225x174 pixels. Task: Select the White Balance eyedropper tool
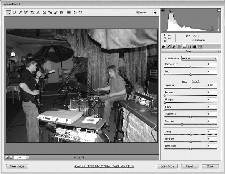20,12
